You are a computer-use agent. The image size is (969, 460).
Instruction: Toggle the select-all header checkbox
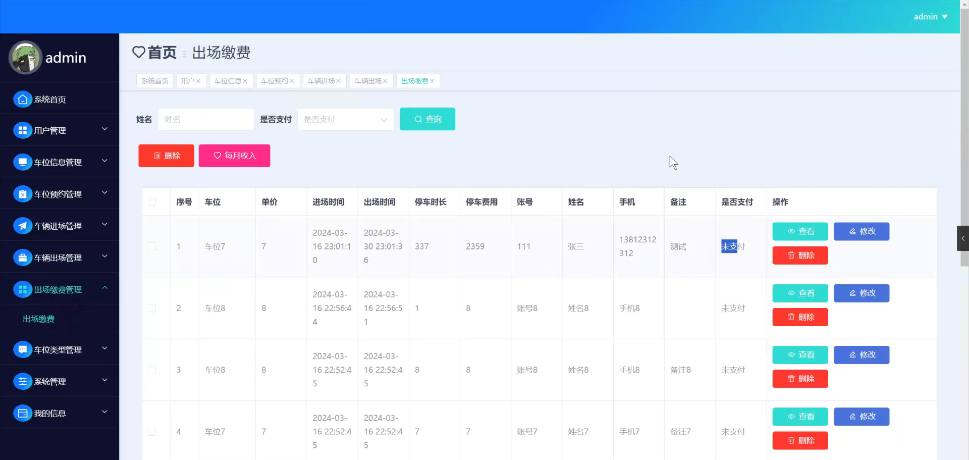[x=152, y=202]
